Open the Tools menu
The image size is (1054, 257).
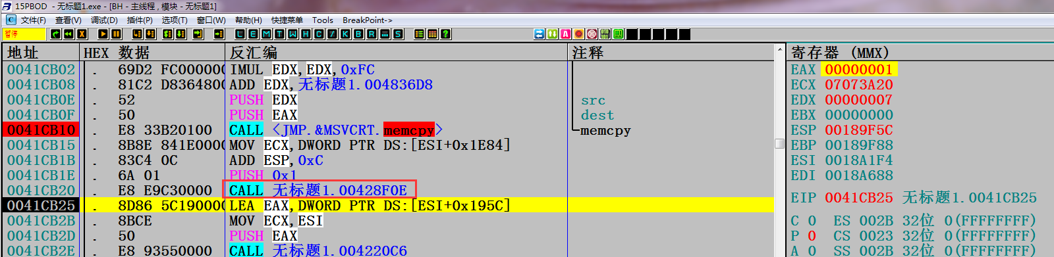coord(323,20)
